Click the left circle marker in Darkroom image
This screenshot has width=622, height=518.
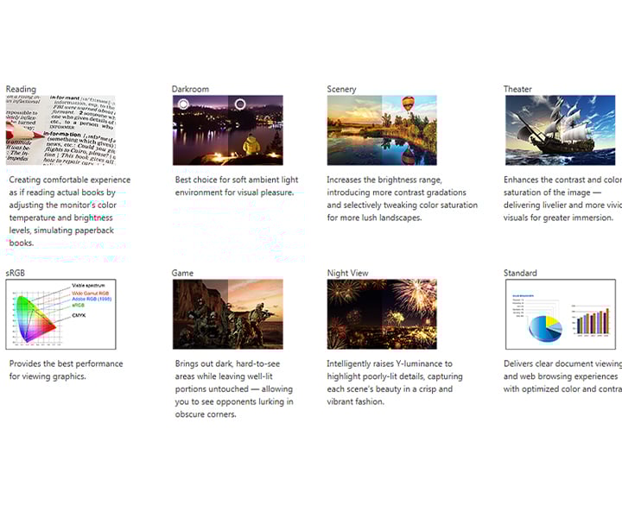pyautogui.click(x=183, y=104)
